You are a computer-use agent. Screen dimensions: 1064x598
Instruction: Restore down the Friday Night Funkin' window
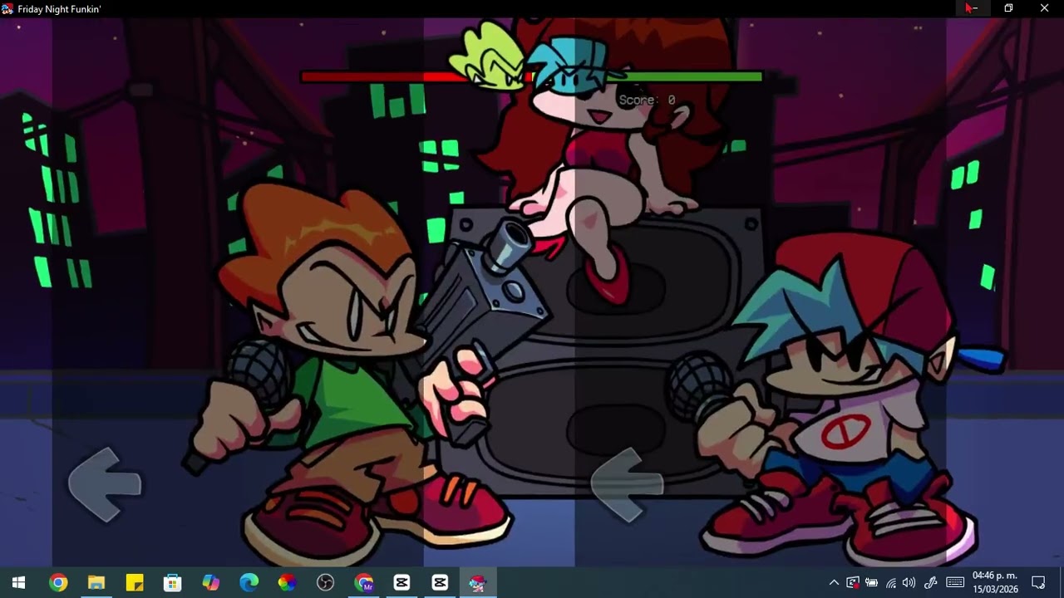point(1008,8)
